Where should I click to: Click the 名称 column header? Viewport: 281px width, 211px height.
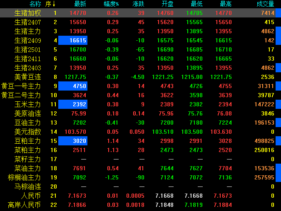tap(35, 4)
